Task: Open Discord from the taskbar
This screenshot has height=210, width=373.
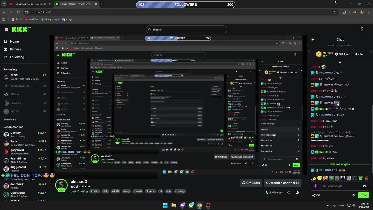Action: point(182,205)
